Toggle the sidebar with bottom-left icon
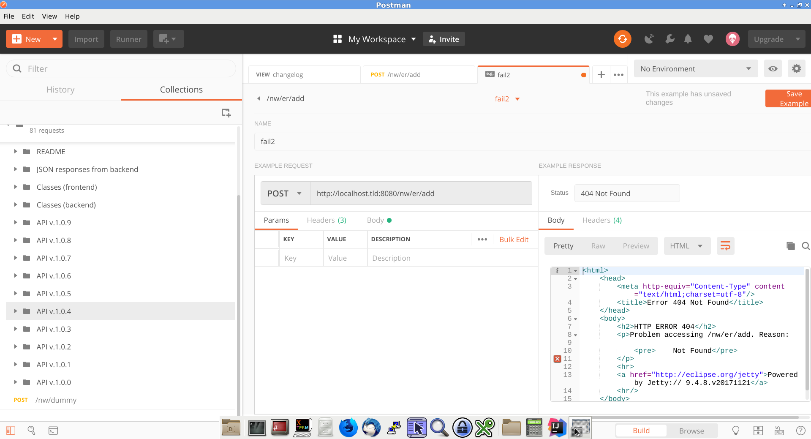Image resolution: width=811 pixels, height=439 pixels. (10, 431)
